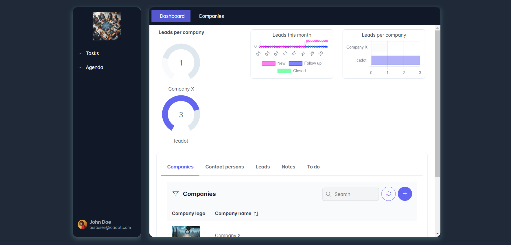Click John Doe user name
Viewport: 511px width, 245px height.
click(x=100, y=222)
